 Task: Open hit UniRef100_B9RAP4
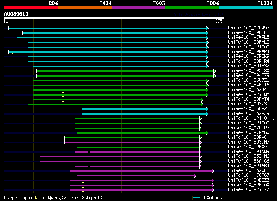click(248, 52)
